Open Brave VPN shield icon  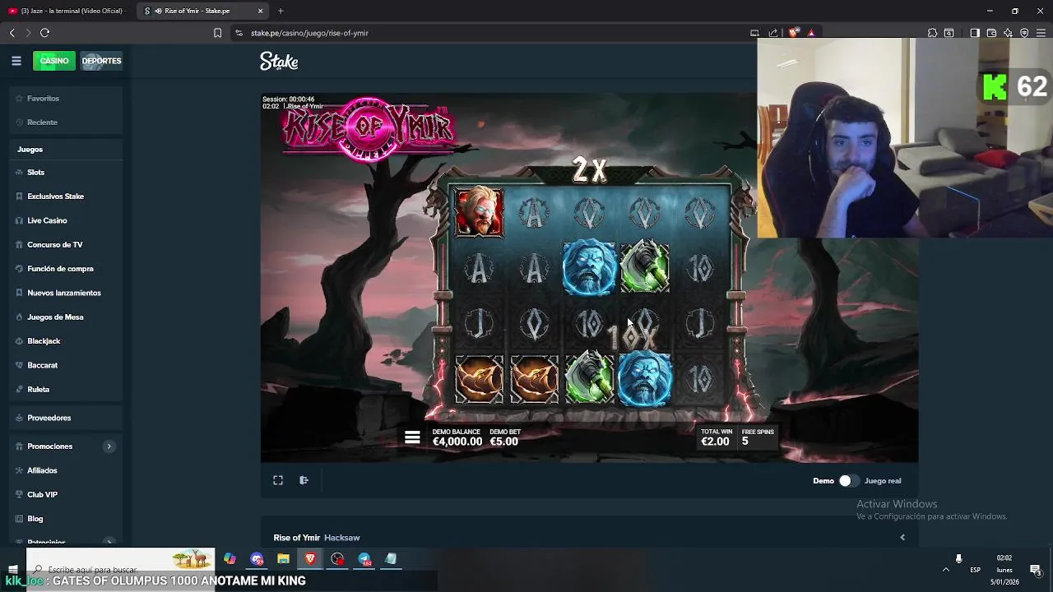pos(1024,33)
